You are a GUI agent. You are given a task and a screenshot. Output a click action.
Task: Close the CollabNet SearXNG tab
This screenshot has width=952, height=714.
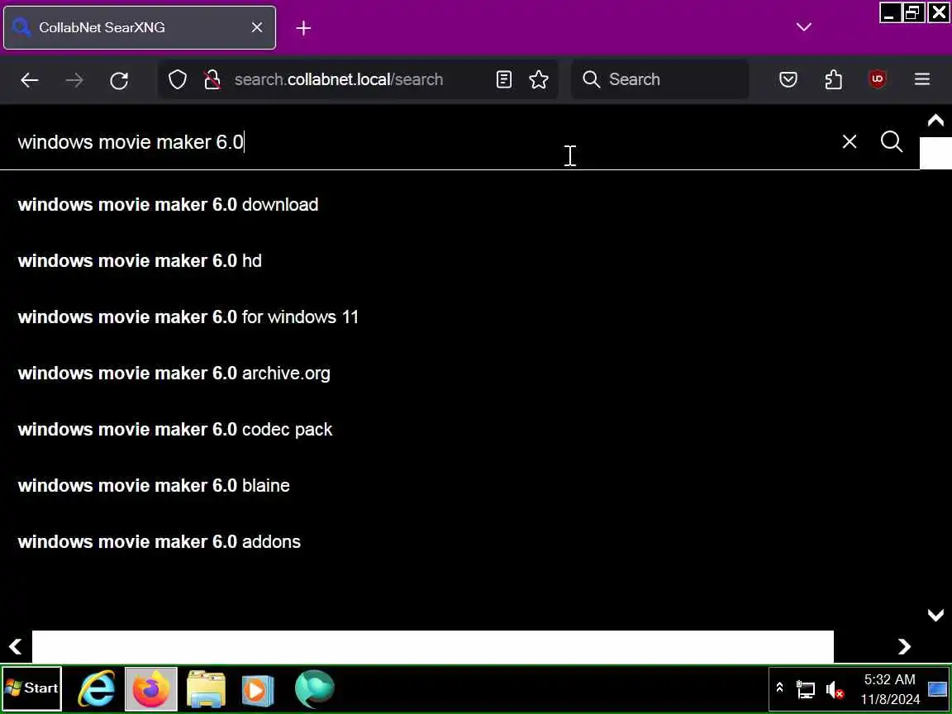257,27
